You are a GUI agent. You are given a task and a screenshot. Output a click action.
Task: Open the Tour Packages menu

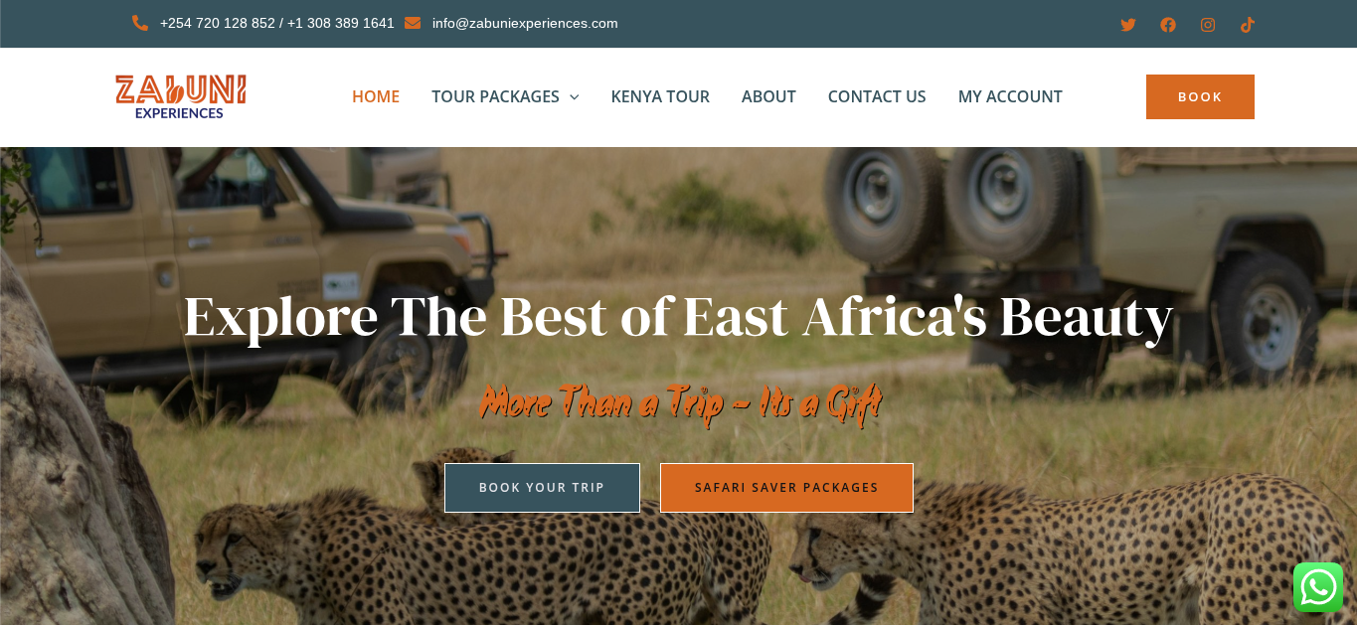[x=495, y=96]
